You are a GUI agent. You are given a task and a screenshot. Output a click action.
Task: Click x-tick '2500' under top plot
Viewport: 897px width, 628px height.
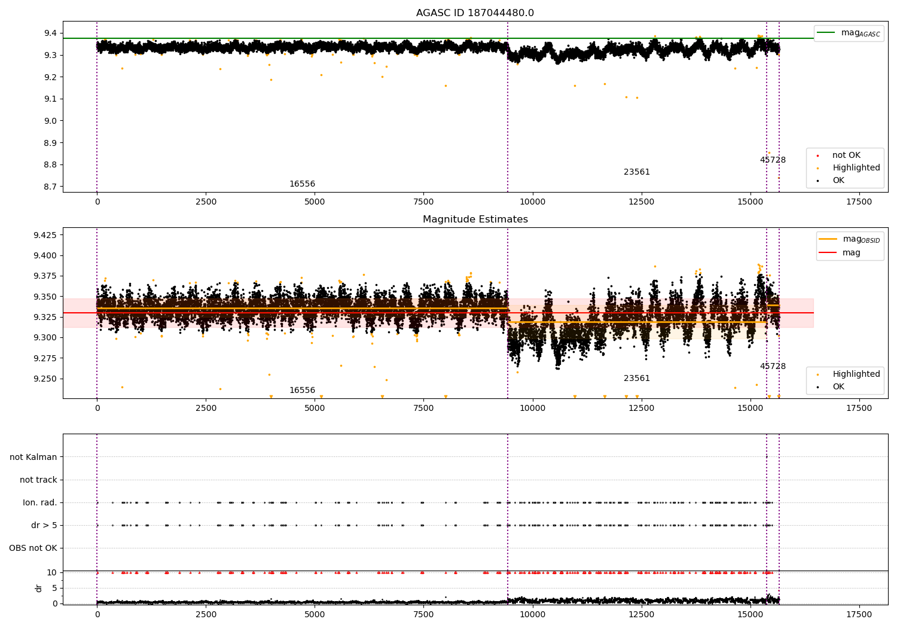(206, 202)
